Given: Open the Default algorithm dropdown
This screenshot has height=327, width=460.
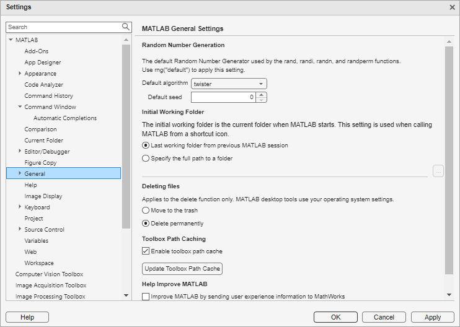Looking at the screenshot, I should pos(229,84).
